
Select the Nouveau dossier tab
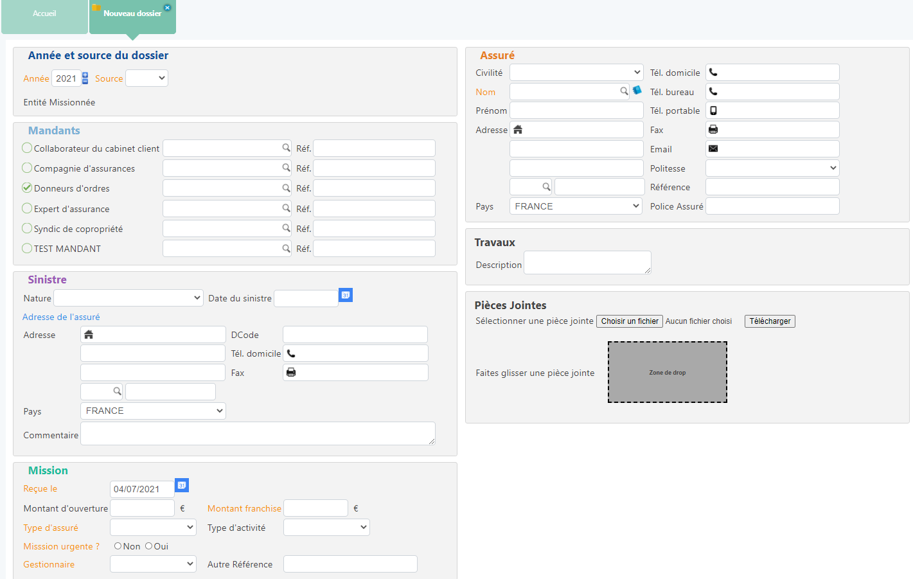tap(132, 14)
